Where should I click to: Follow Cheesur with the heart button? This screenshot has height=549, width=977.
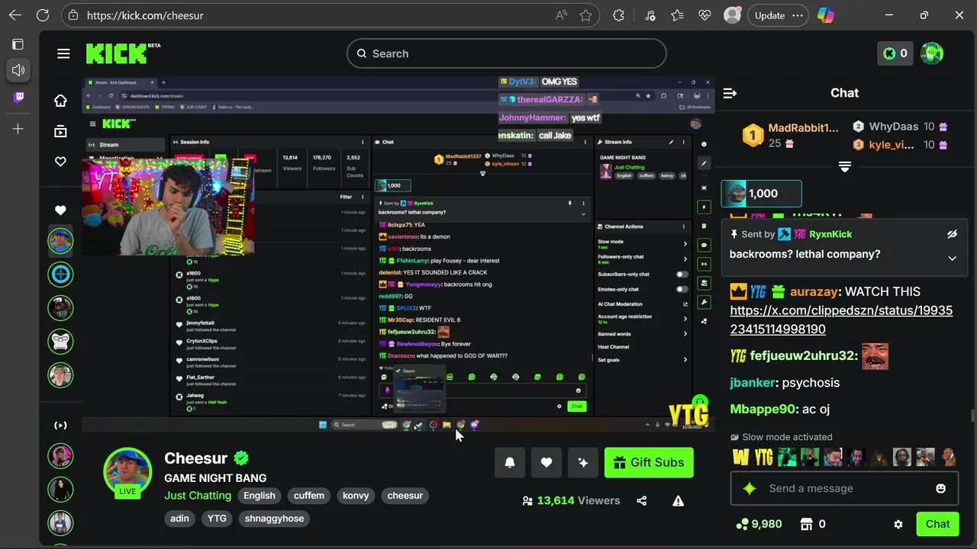point(547,462)
